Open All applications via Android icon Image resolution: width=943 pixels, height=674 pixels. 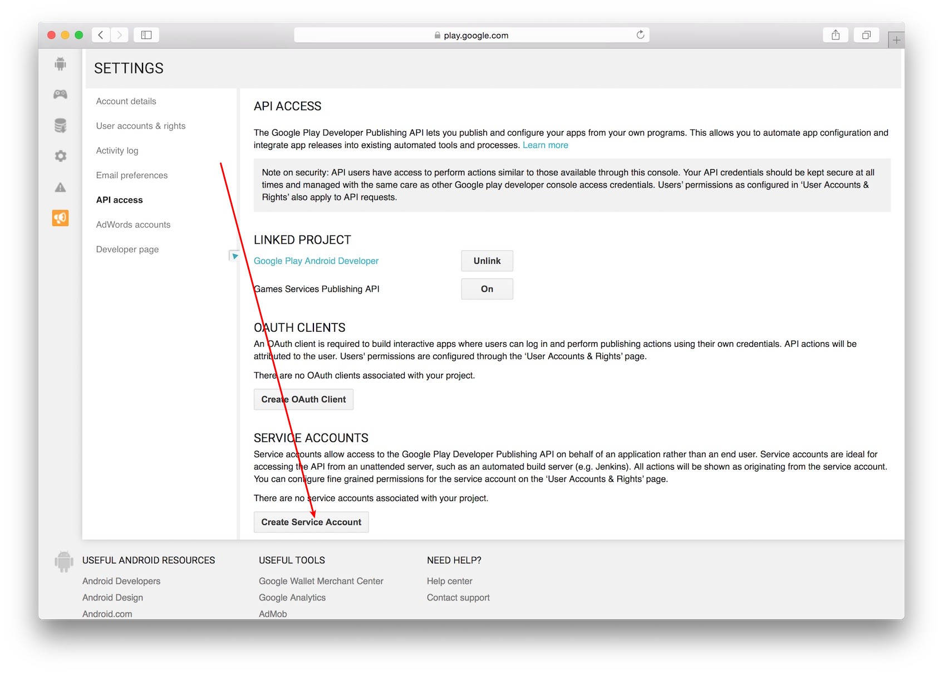coord(60,63)
